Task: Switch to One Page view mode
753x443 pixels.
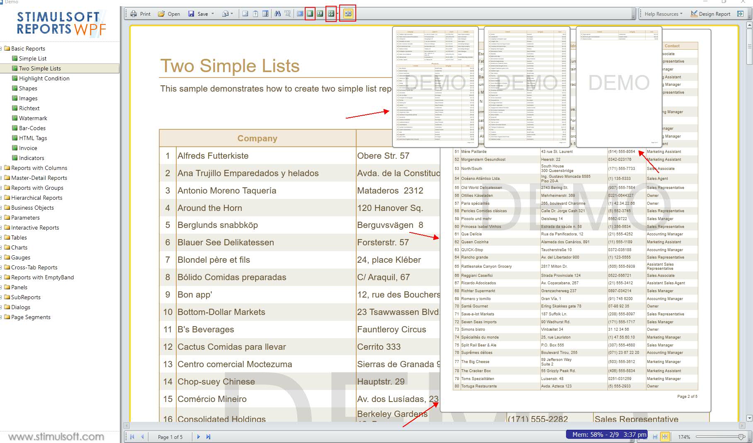Action: [x=310, y=14]
